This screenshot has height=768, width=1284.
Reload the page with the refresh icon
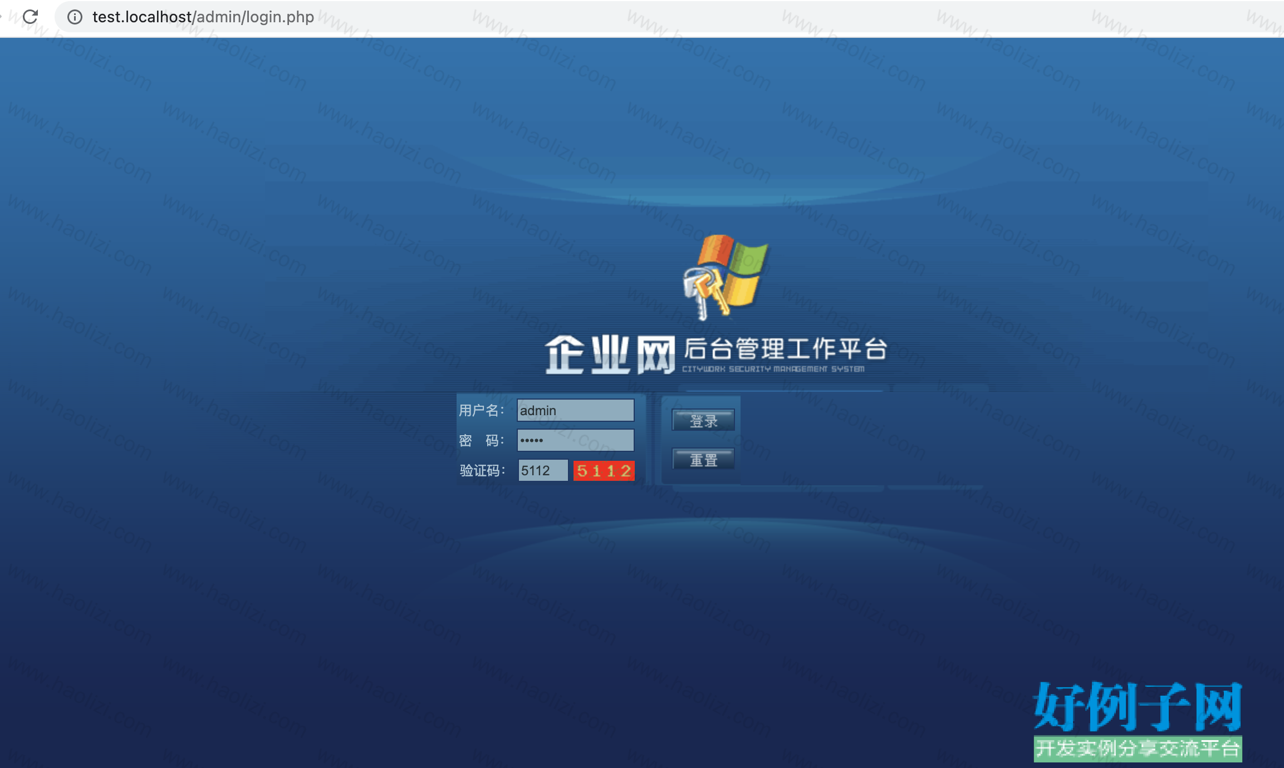[x=30, y=17]
